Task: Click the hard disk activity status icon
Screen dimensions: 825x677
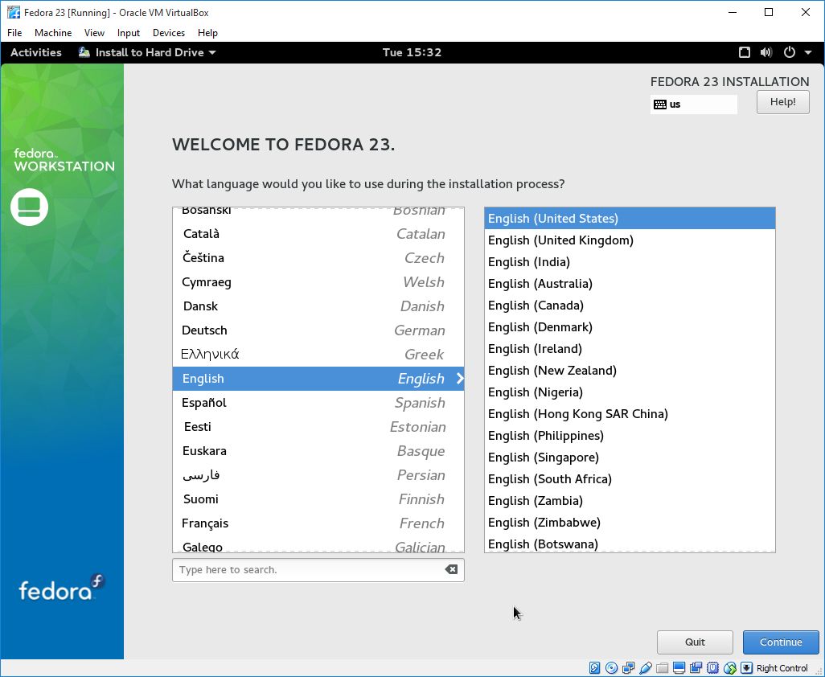Action: 594,668
